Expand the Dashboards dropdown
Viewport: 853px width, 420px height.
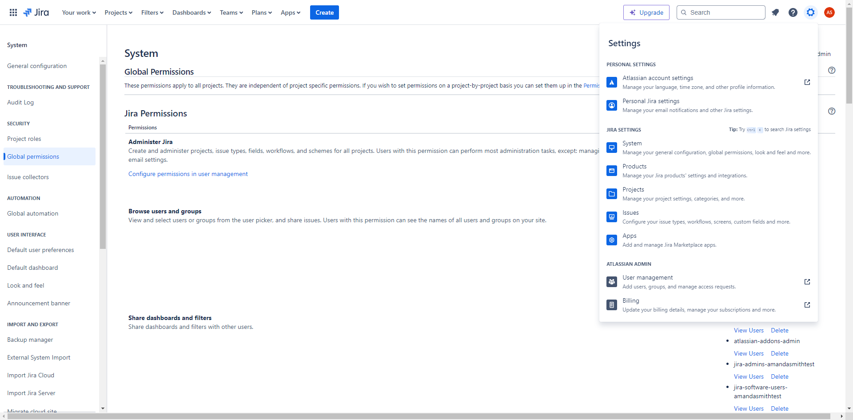click(192, 12)
